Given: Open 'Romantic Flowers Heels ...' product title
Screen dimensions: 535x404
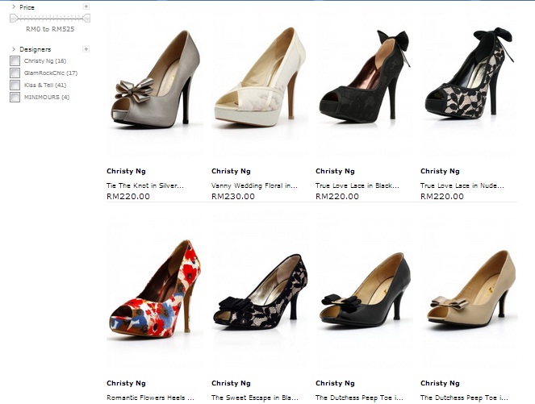Looking at the screenshot, I should click(x=150, y=398).
